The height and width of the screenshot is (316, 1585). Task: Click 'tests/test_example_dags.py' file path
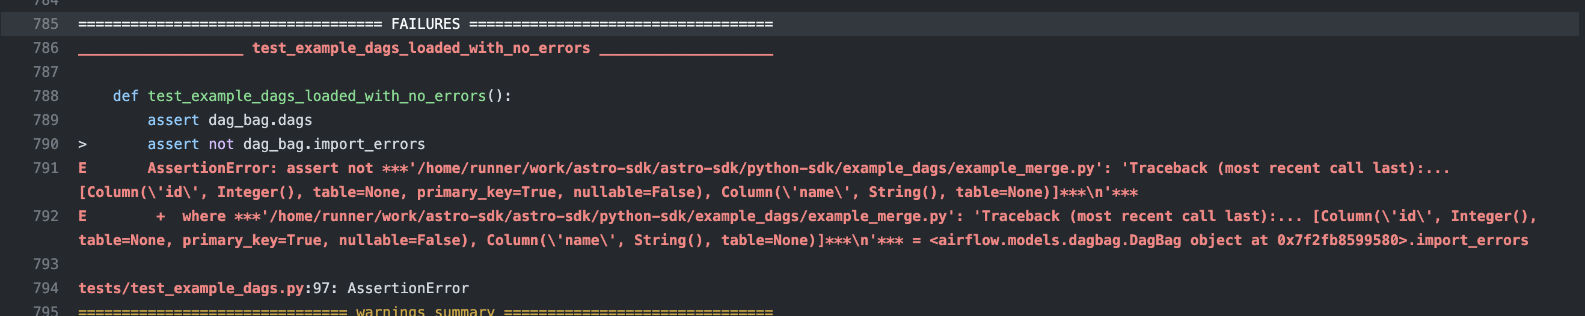[191, 288]
